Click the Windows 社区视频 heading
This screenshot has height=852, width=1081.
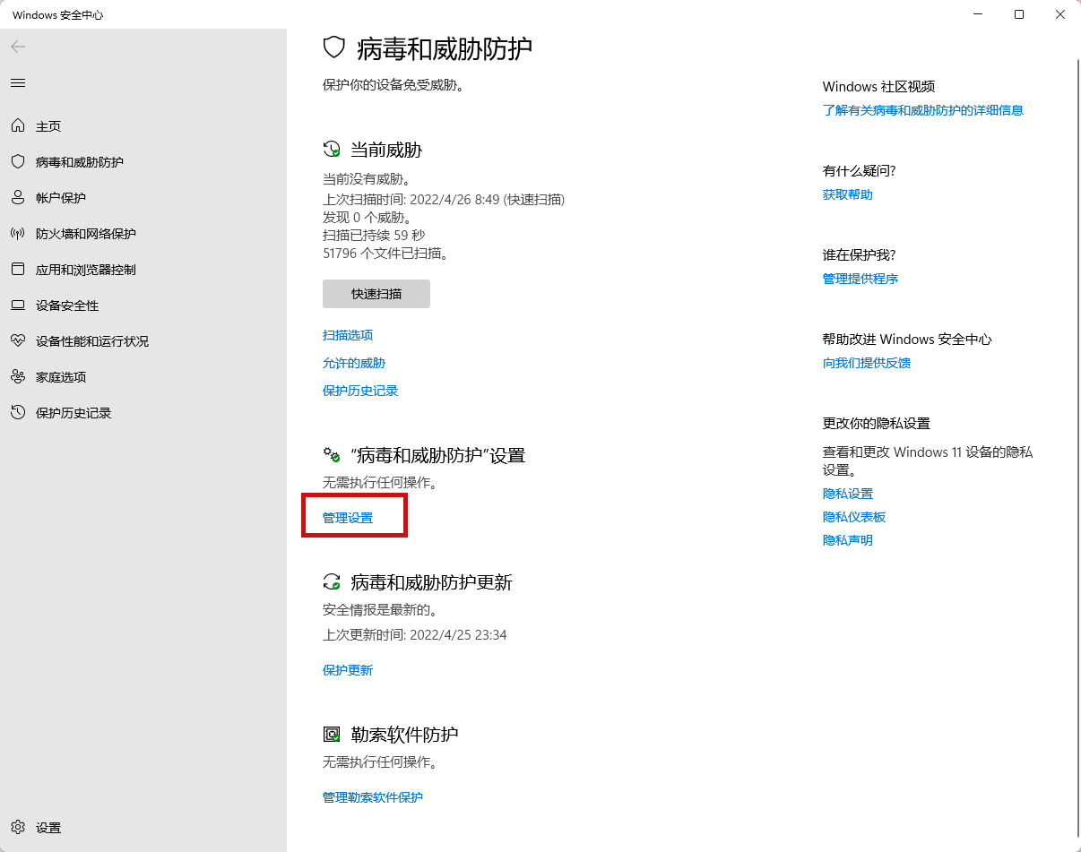coord(878,87)
